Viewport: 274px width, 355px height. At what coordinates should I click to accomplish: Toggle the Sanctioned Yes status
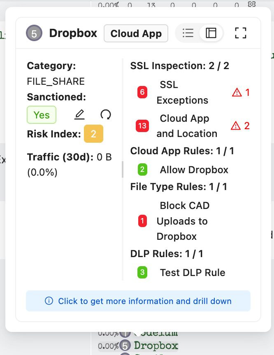[42, 115]
